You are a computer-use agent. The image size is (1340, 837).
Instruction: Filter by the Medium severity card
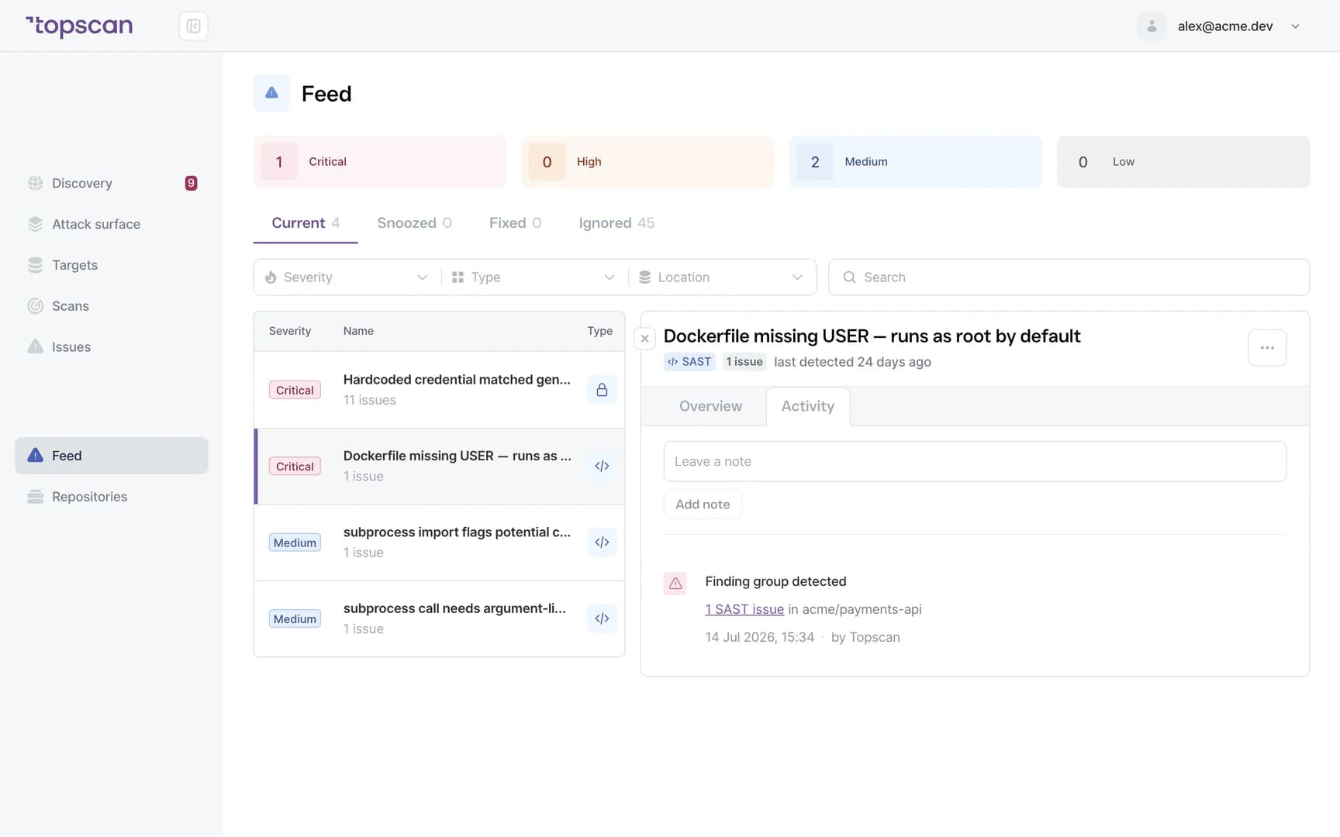(x=915, y=162)
